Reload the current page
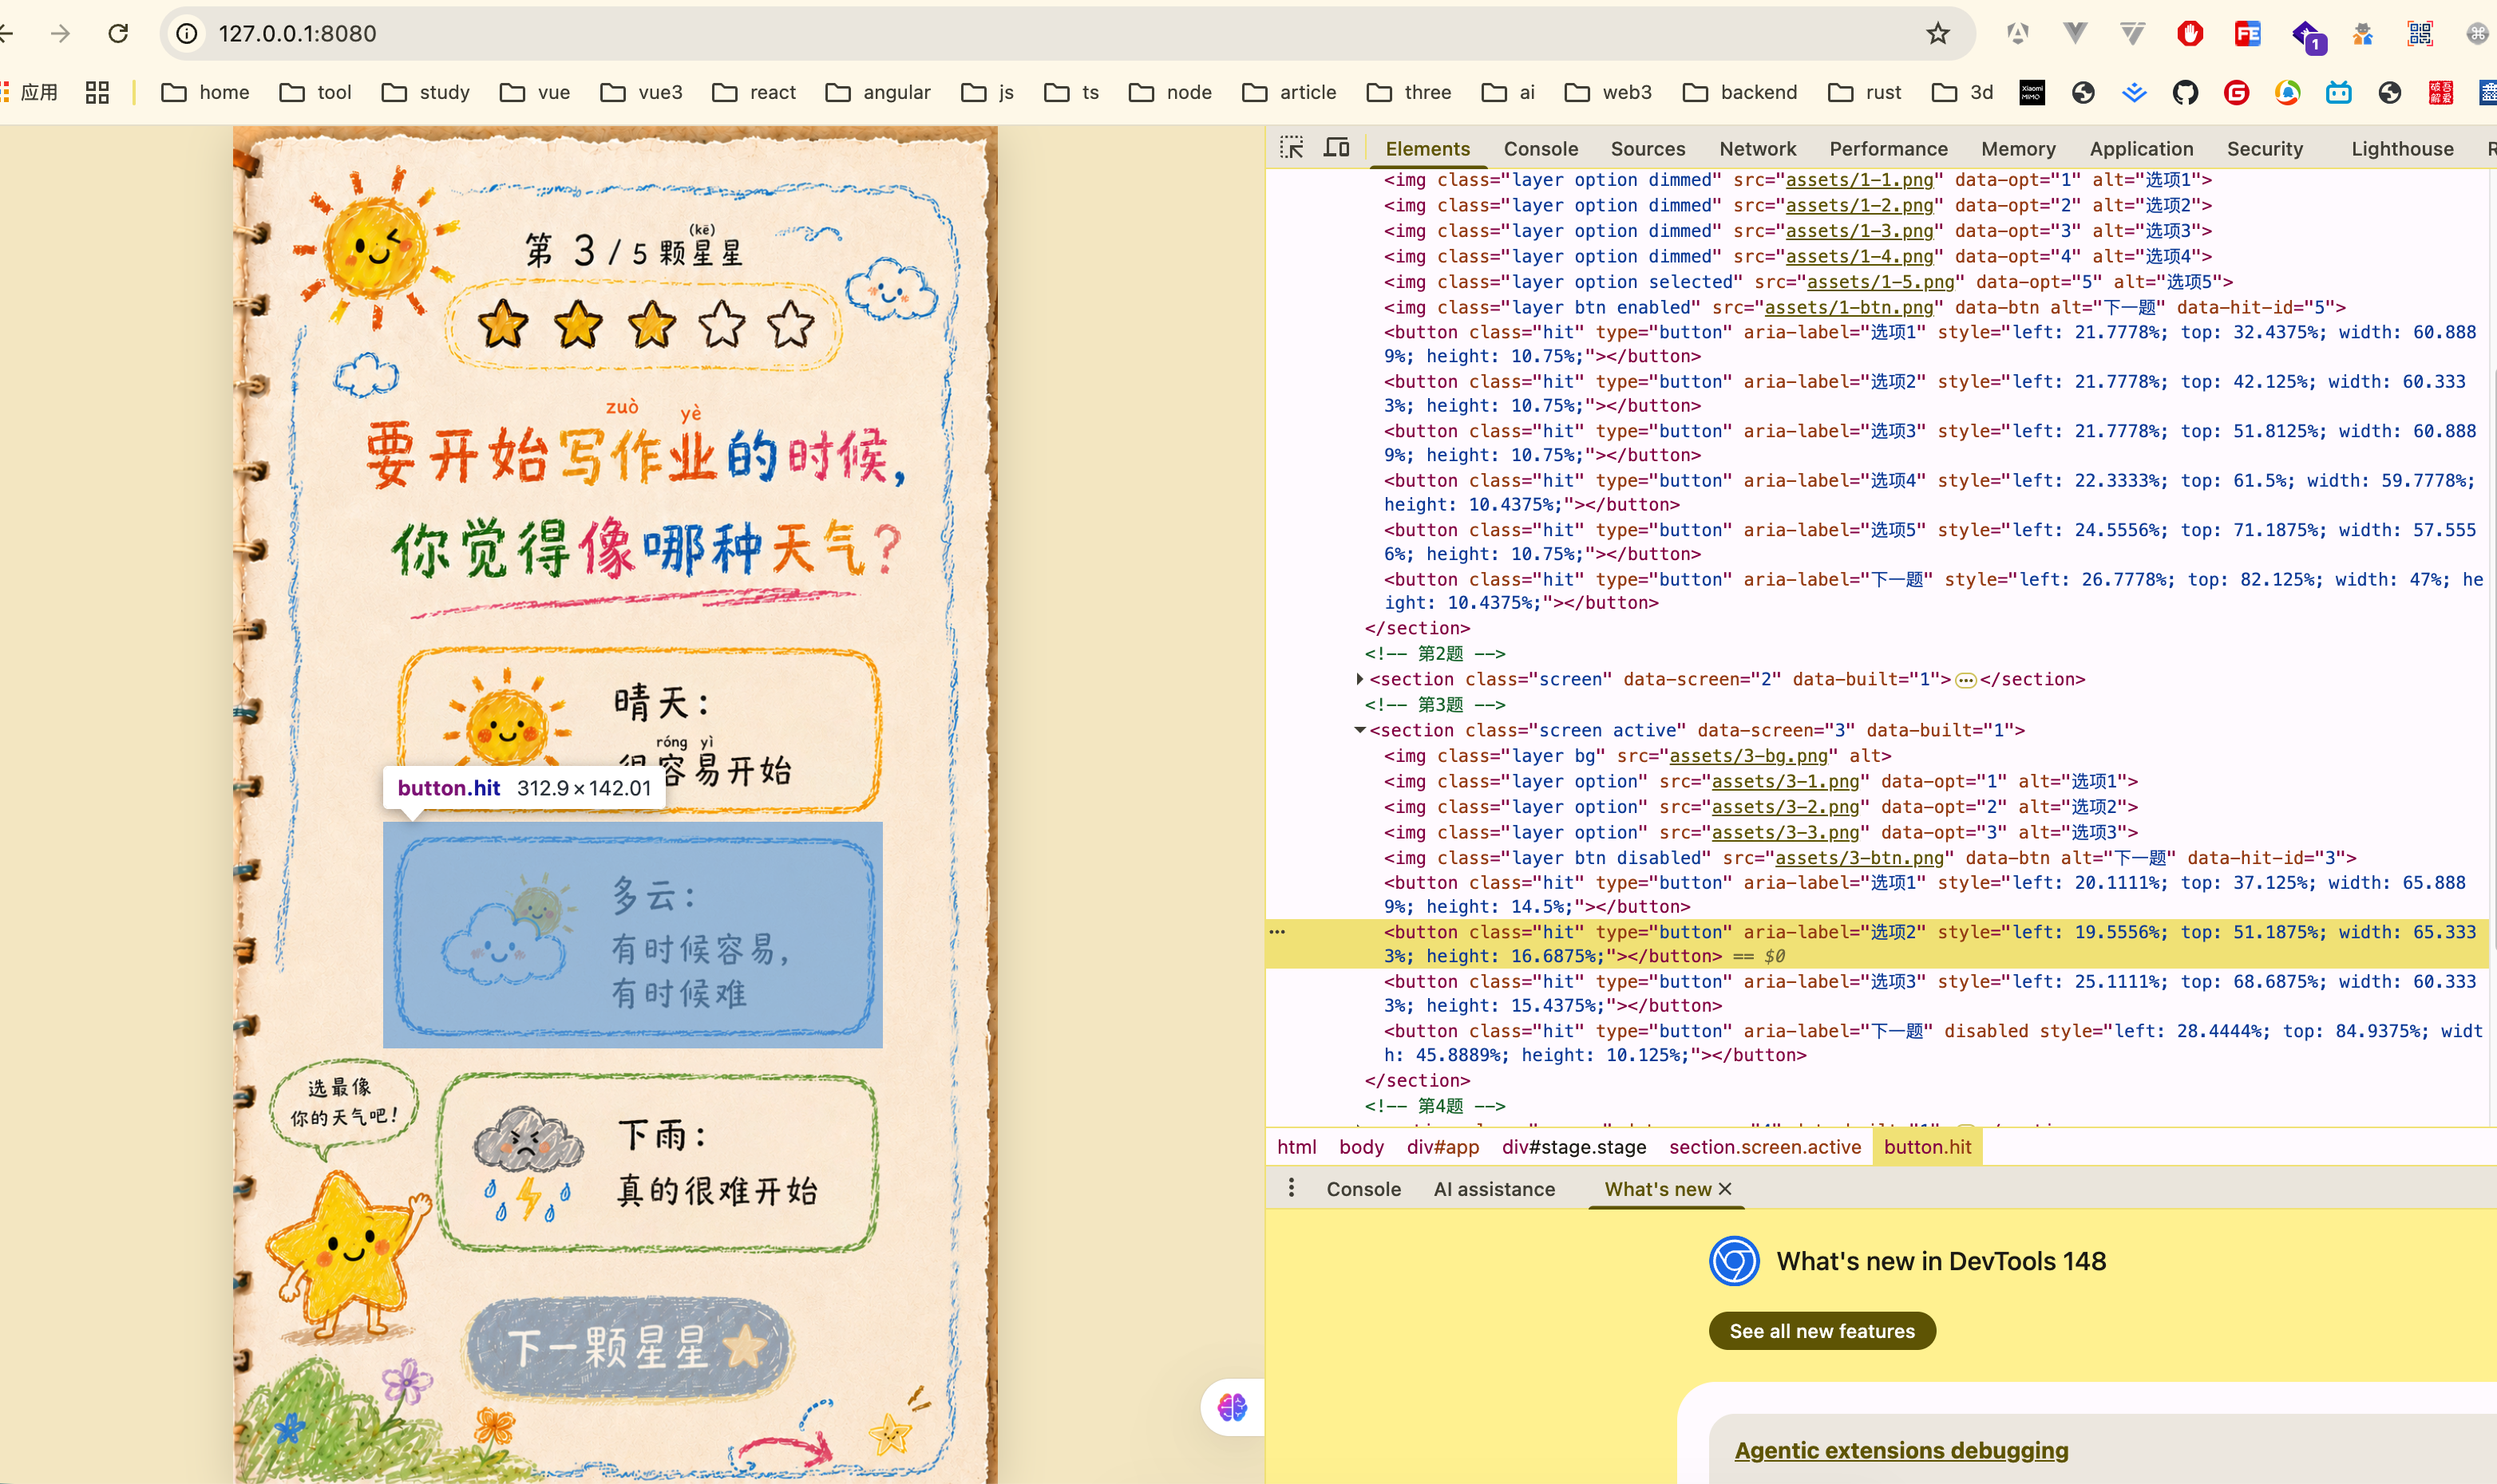This screenshot has width=2497, height=1484. 118,34
